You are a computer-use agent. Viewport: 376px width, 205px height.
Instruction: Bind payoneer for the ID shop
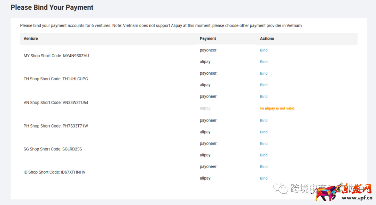[264, 167]
